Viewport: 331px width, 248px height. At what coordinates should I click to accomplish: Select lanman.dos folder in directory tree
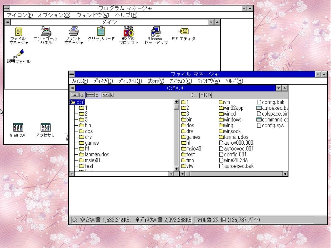(94, 154)
